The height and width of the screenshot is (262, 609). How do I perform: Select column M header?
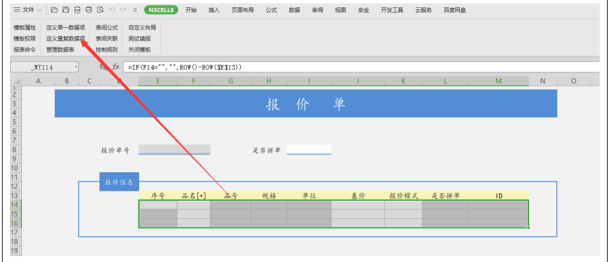499,80
